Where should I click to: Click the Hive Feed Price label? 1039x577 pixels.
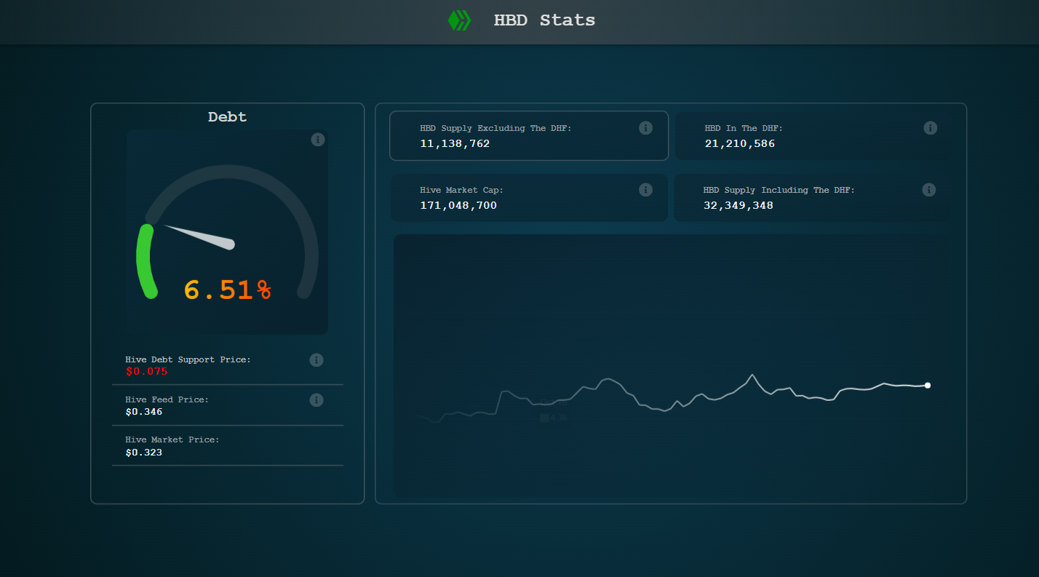pos(167,399)
